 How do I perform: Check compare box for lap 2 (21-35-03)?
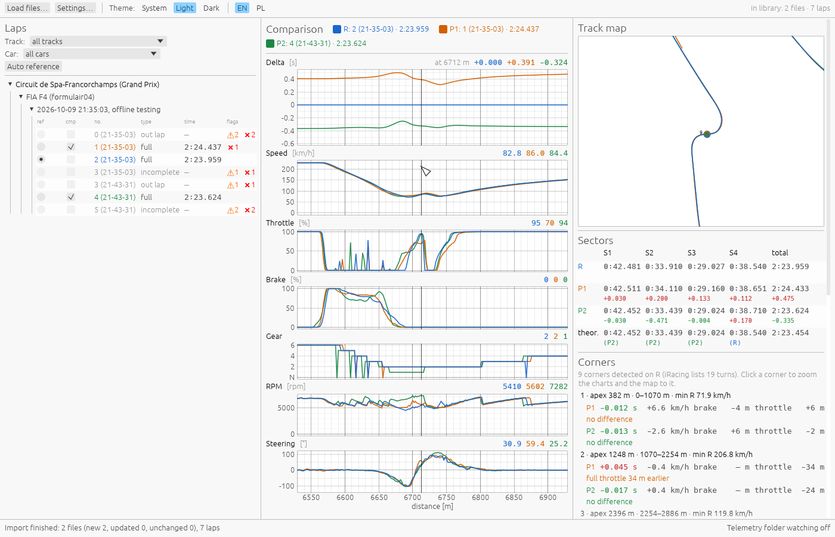(x=71, y=159)
